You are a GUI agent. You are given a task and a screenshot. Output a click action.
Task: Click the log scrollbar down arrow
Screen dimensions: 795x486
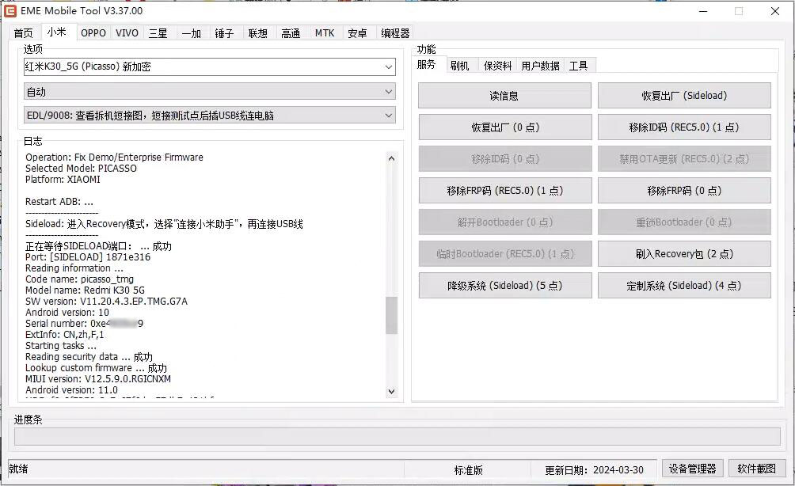[391, 391]
